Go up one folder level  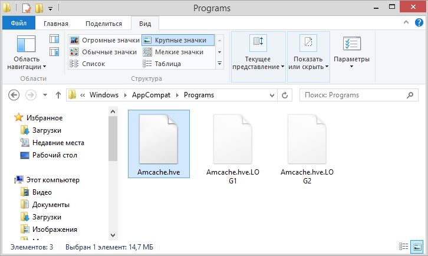tap(58, 95)
